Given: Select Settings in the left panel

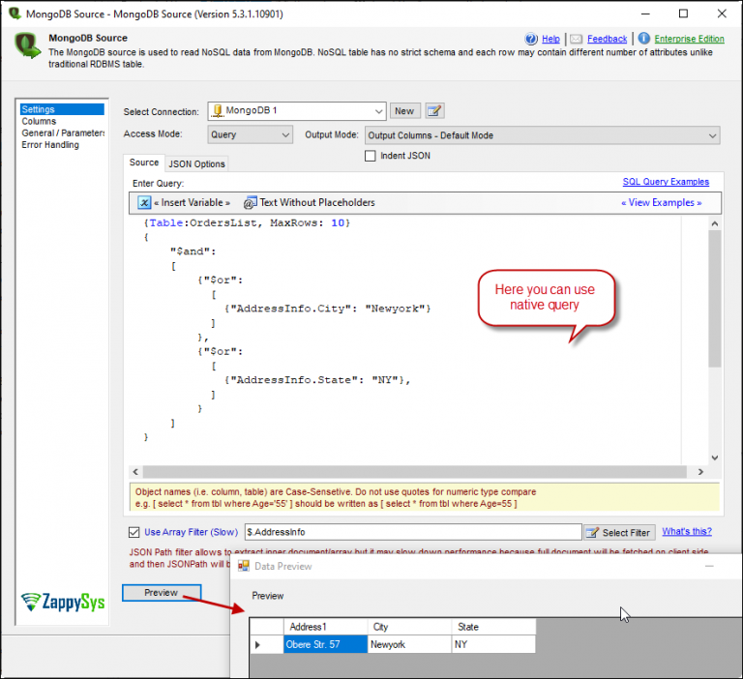Looking at the screenshot, I should 62,109.
